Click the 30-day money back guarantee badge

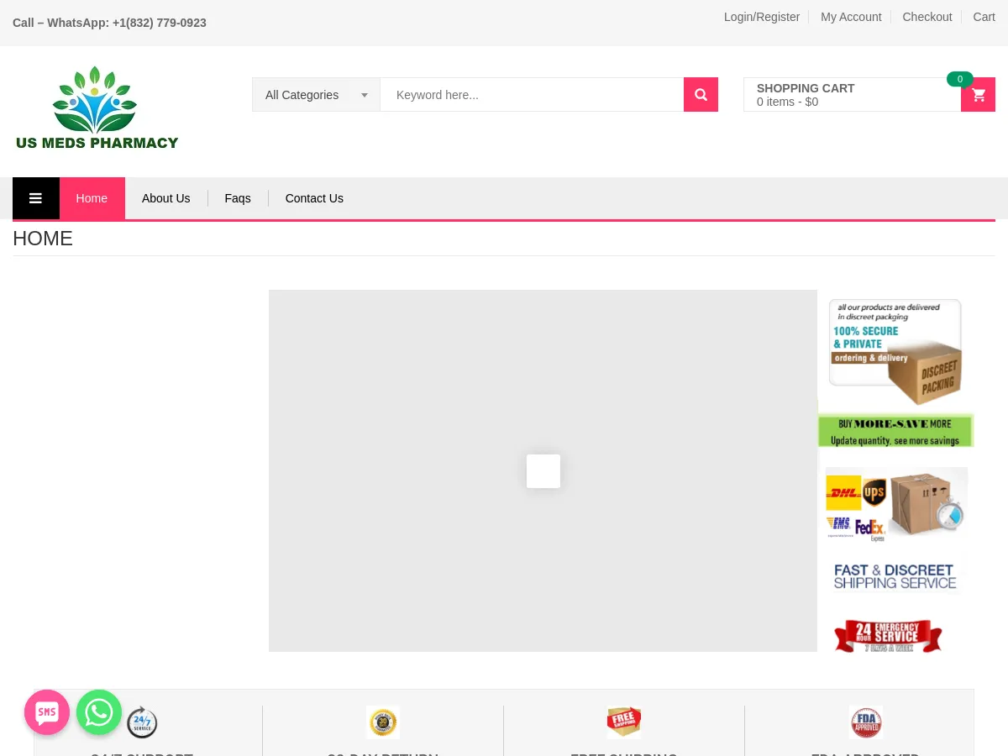click(383, 722)
